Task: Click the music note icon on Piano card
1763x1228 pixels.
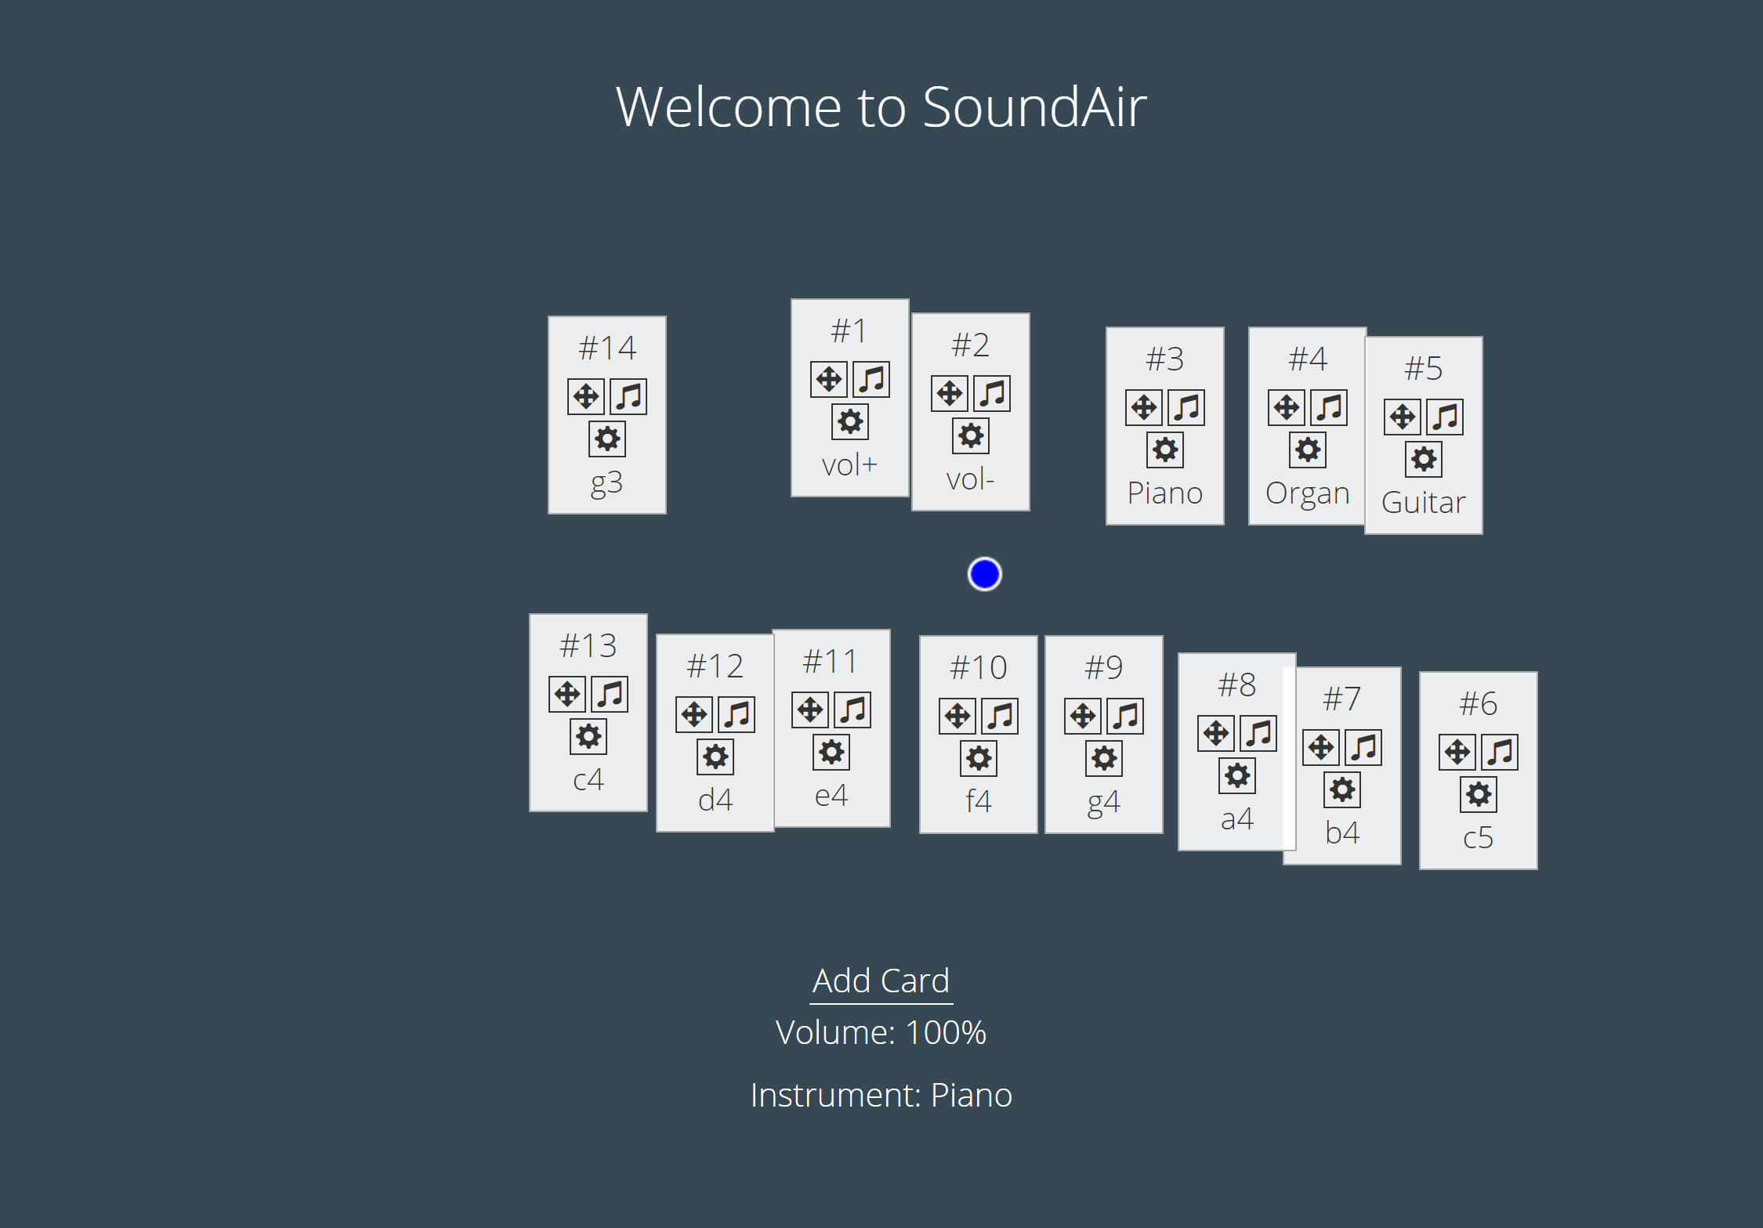Action: [1186, 407]
